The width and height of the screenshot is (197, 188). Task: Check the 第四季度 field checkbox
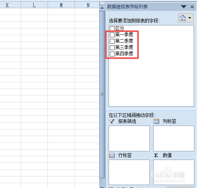[x=112, y=54]
